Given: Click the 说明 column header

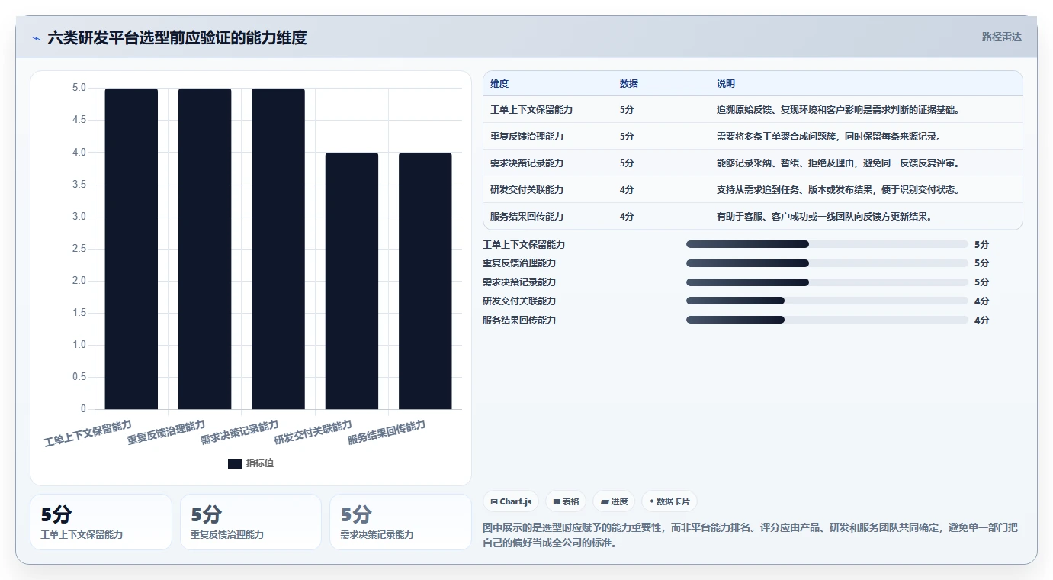Looking at the screenshot, I should (726, 84).
